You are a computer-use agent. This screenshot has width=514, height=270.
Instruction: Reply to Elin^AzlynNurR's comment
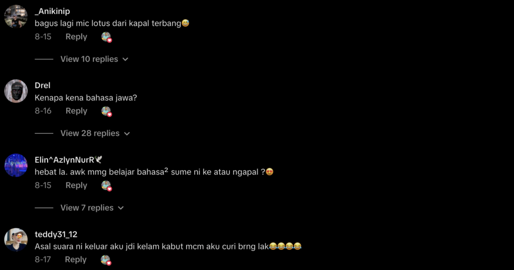click(x=76, y=186)
